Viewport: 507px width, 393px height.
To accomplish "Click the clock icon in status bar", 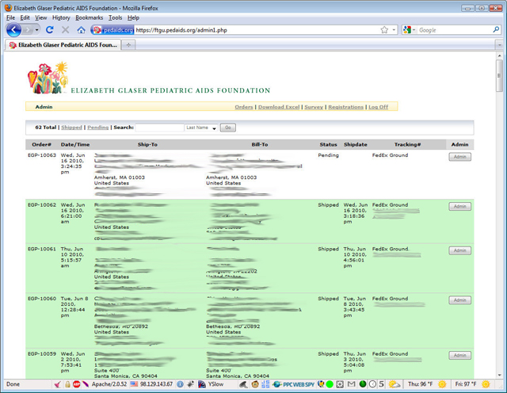I will (373, 384).
